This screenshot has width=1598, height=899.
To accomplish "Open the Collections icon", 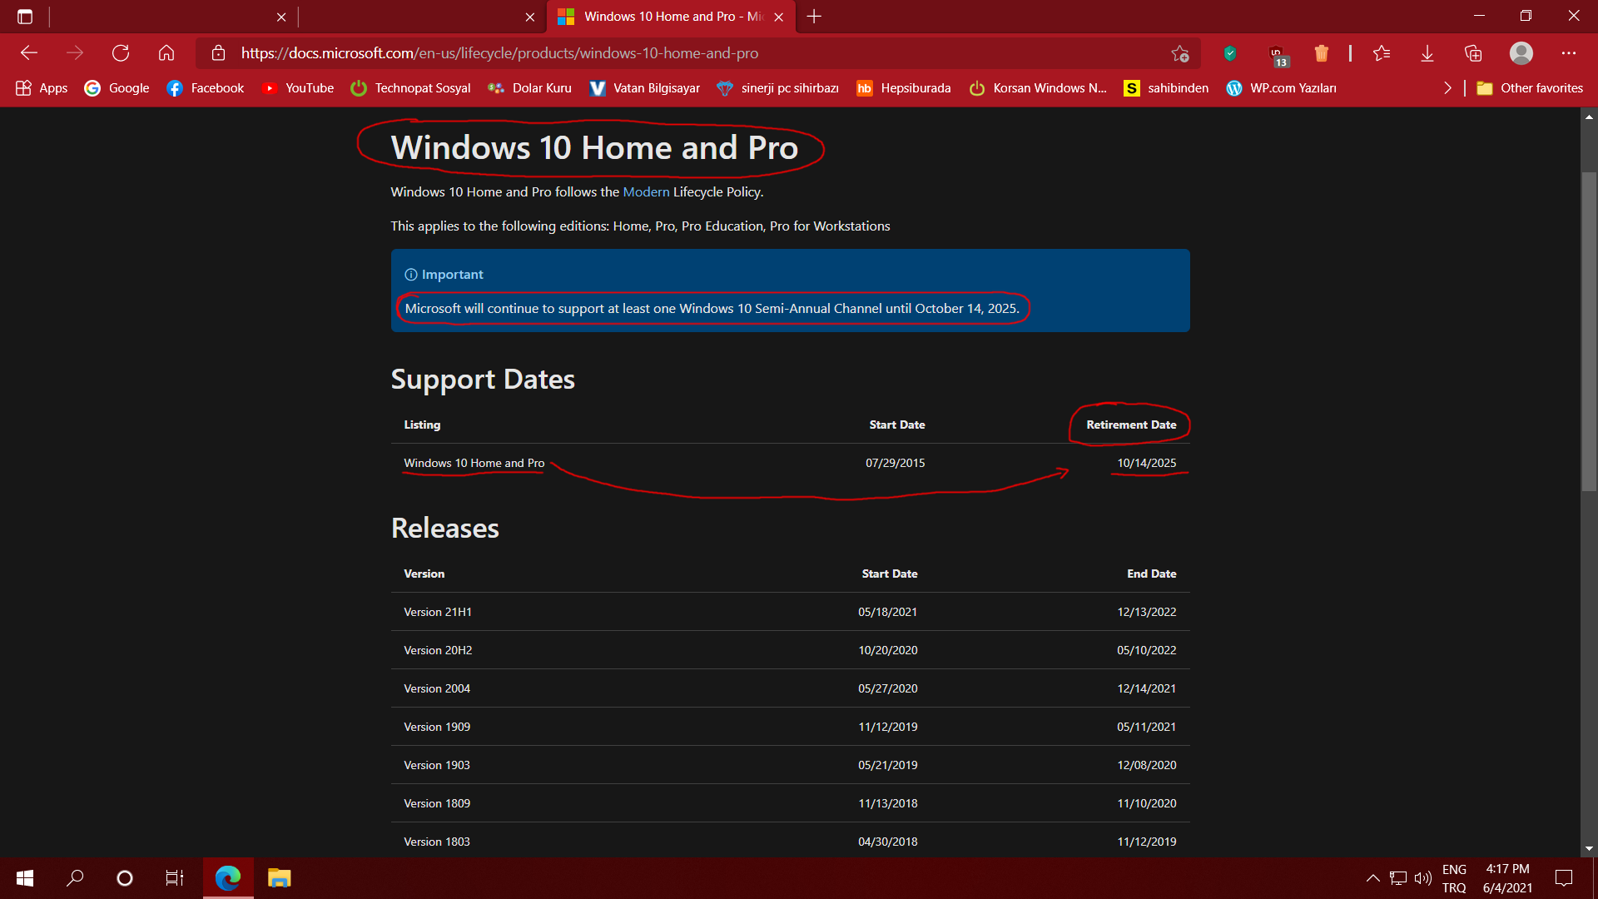I will coord(1473,53).
